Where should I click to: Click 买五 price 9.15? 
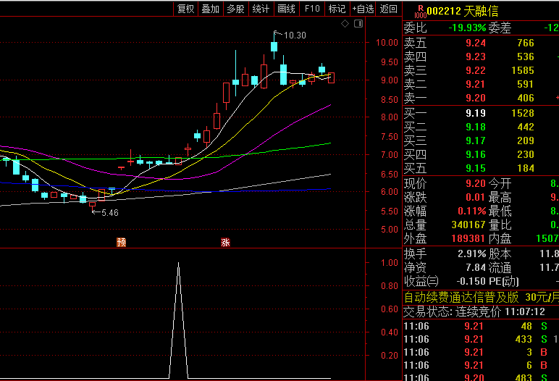pos(476,168)
